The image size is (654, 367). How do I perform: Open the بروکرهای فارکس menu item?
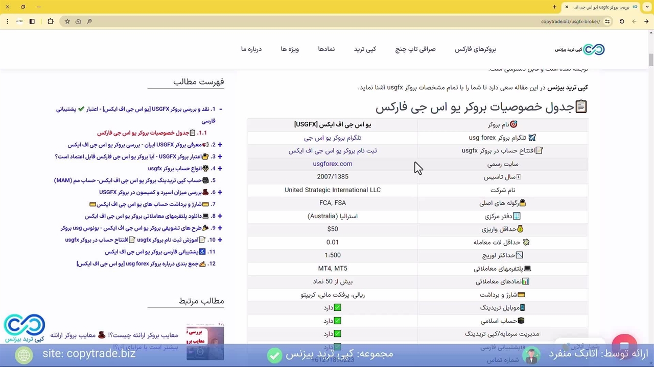pyautogui.click(x=475, y=49)
